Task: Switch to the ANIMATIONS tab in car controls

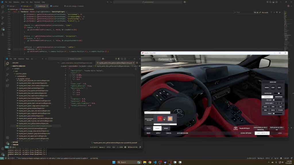Action: 278,97
